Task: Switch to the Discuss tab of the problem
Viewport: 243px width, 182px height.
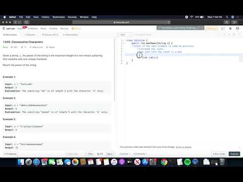Action: click(50, 35)
